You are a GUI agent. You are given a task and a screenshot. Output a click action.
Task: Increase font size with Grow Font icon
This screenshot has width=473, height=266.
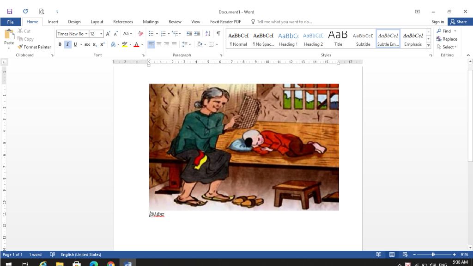click(x=108, y=34)
